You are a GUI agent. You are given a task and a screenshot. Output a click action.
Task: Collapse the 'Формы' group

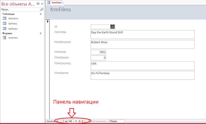click(x=41, y=33)
